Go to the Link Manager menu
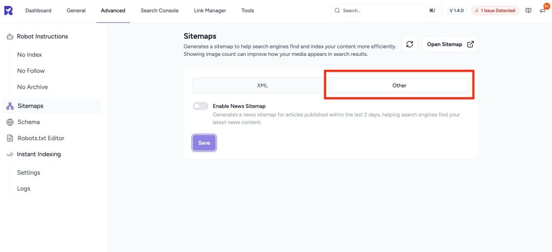This screenshot has width=552, height=252. tap(209, 11)
